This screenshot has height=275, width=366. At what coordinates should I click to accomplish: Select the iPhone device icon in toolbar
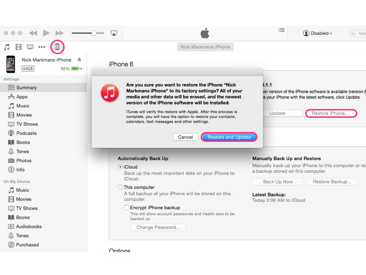point(57,47)
